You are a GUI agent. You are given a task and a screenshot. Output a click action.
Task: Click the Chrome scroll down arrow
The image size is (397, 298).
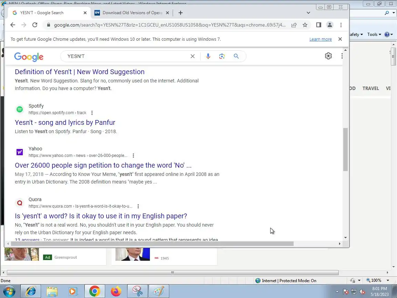[345, 238]
